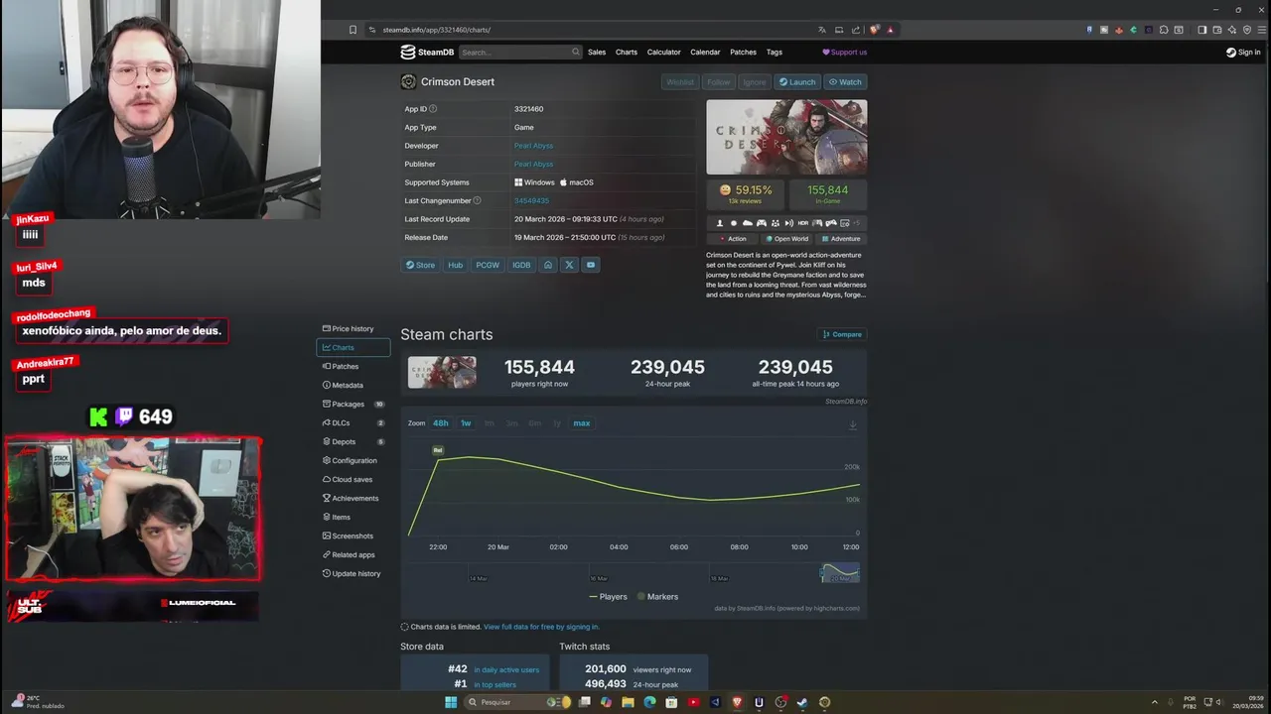Click the Brave Shields lion icon
The height and width of the screenshot is (714, 1271).
874,30
